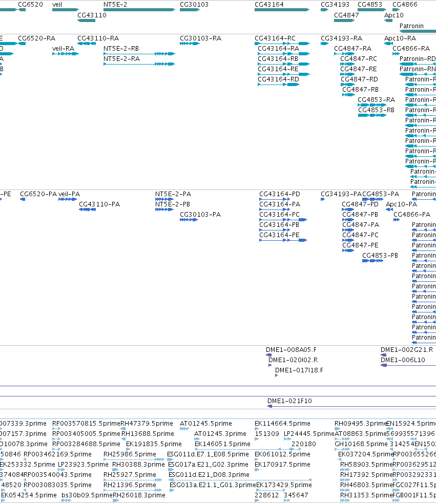Click protein Apc10-PA
This screenshot has height=503, width=436.
(389, 210)
